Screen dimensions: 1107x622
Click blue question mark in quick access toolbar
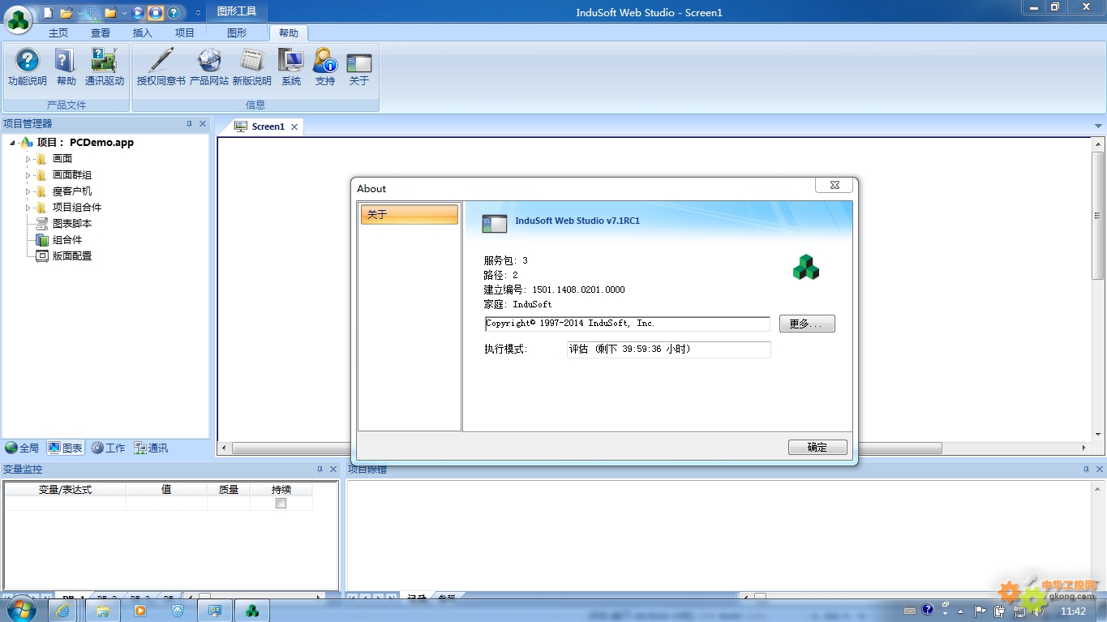[x=174, y=13]
